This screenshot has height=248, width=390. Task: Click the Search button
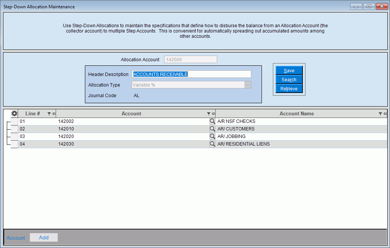click(289, 80)
